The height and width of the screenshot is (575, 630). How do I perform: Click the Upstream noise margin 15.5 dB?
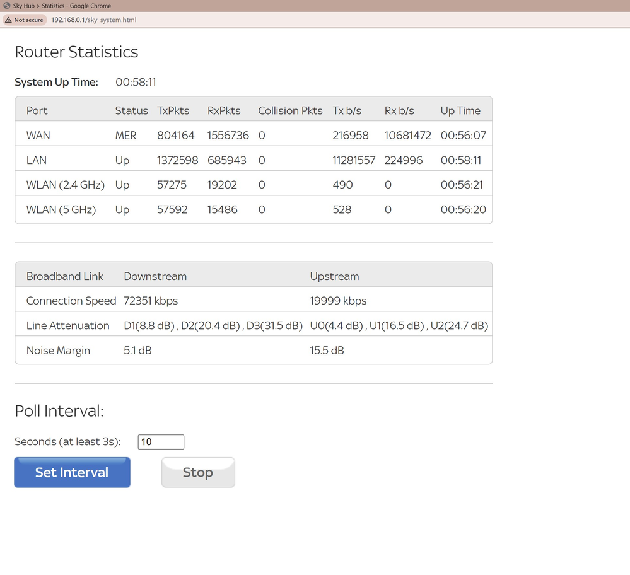tap(327, 350)
